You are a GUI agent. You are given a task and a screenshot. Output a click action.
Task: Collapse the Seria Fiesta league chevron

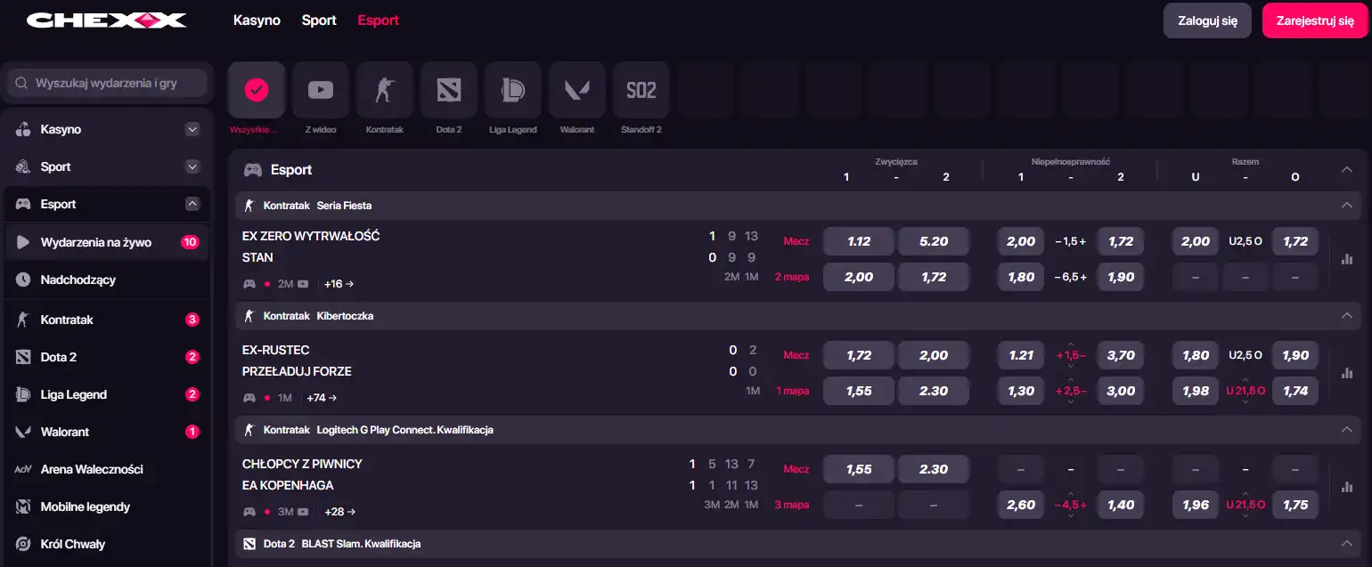click(1346, 205)
